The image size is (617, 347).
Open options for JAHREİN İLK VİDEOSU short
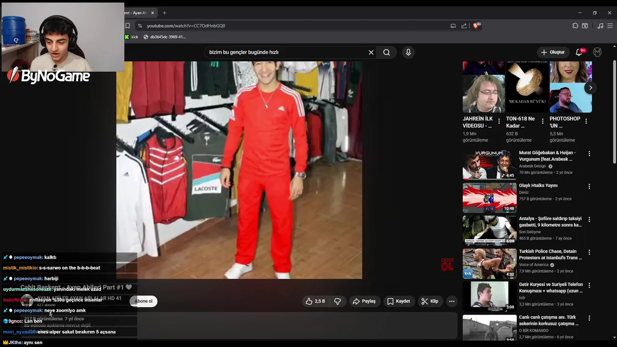(499, 121)
